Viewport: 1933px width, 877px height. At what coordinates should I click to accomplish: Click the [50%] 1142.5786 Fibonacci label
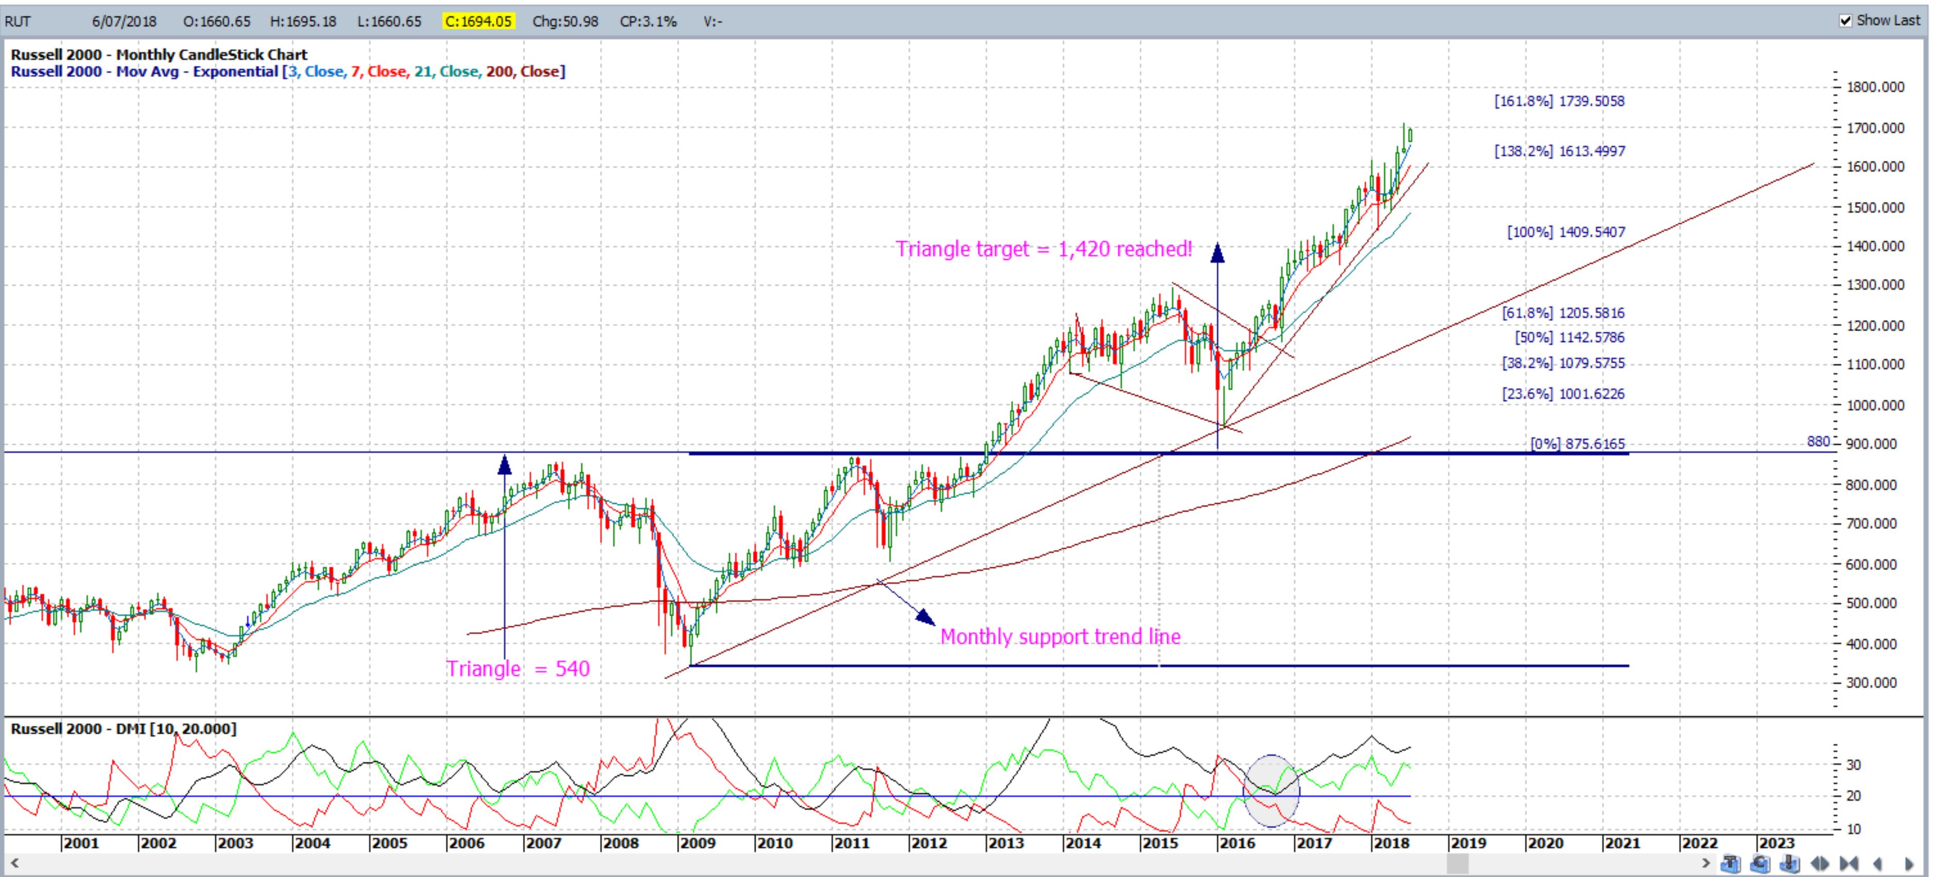pos(1569,338)
